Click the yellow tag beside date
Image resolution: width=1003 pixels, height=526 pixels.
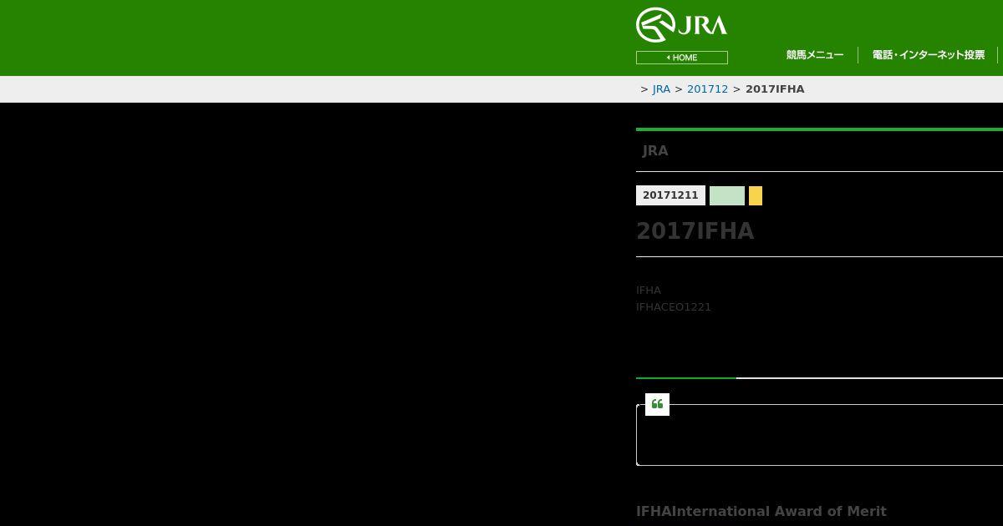coord(756,195)
